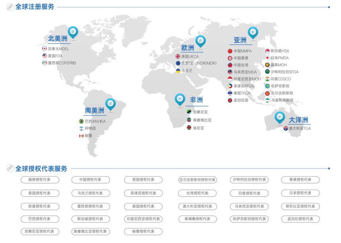Open the 英国授权代表 button
341x243 pixels.
point(143,180)
